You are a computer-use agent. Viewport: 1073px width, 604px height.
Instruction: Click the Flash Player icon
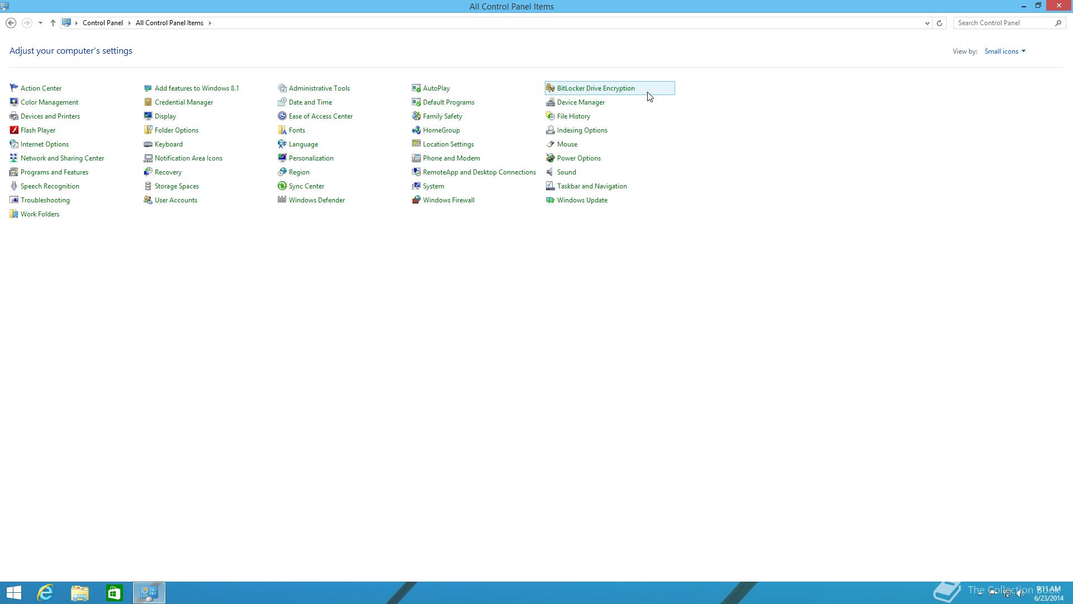pos(14,130)
